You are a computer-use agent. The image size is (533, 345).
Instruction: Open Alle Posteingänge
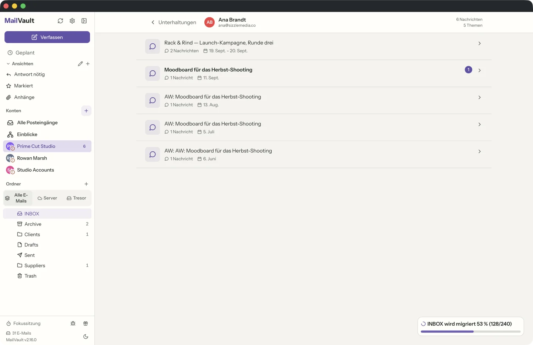(47, 123)
